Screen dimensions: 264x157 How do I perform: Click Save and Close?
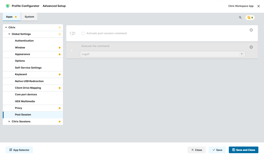[x=243, y=150]
